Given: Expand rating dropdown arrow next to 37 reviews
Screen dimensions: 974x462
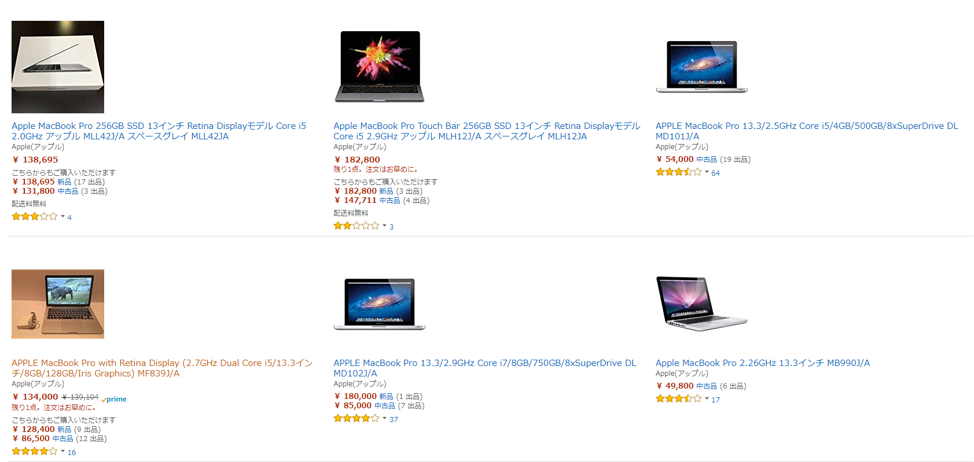Looking at the screenshot, I should pyautogui.click(x=384, y=419).
